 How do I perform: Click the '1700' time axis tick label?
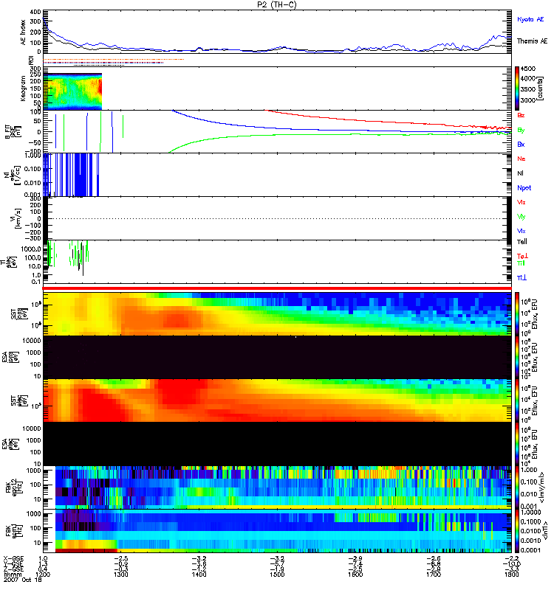434,575
